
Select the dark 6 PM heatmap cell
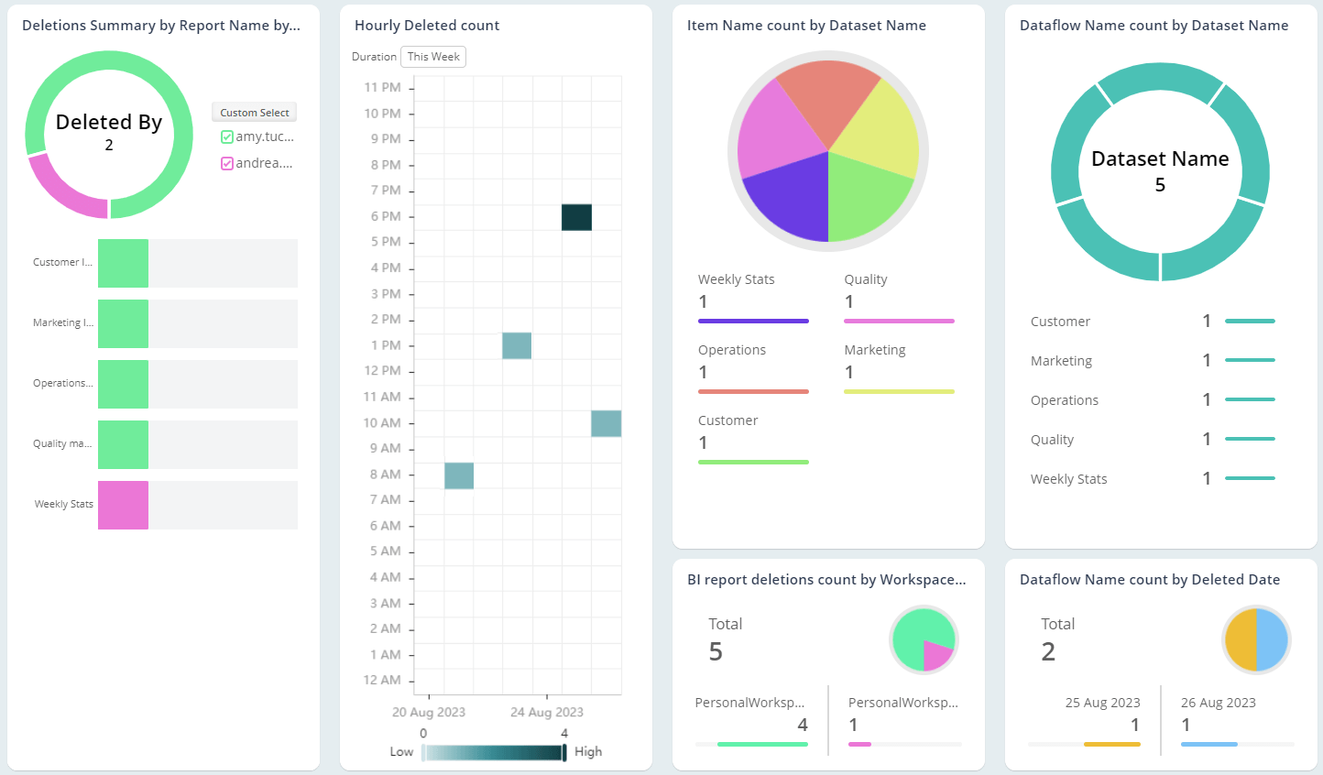point(574,215)
